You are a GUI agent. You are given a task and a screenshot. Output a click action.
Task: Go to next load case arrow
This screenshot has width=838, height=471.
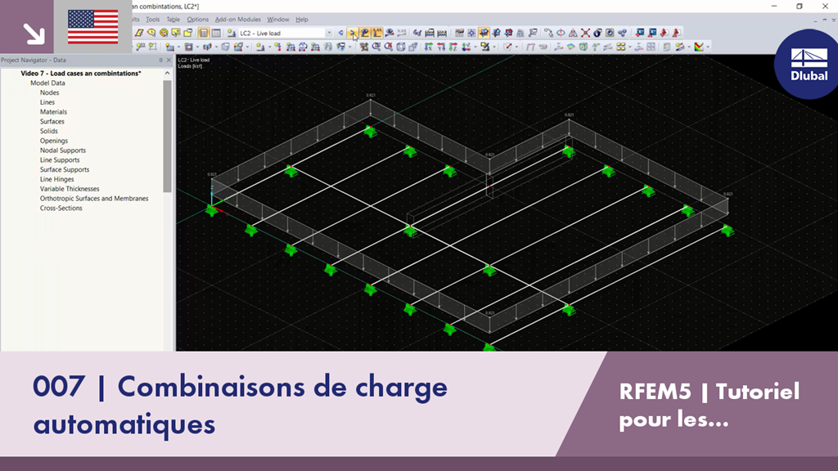353,33
